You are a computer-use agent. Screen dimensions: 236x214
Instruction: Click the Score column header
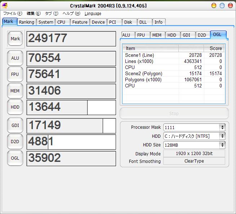click(214, 49)
